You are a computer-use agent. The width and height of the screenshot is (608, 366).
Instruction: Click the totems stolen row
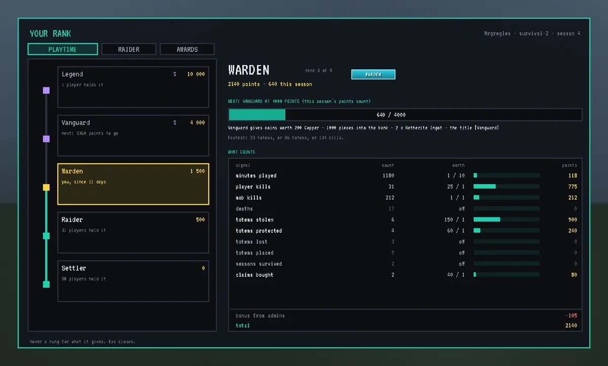click(406, 219)
